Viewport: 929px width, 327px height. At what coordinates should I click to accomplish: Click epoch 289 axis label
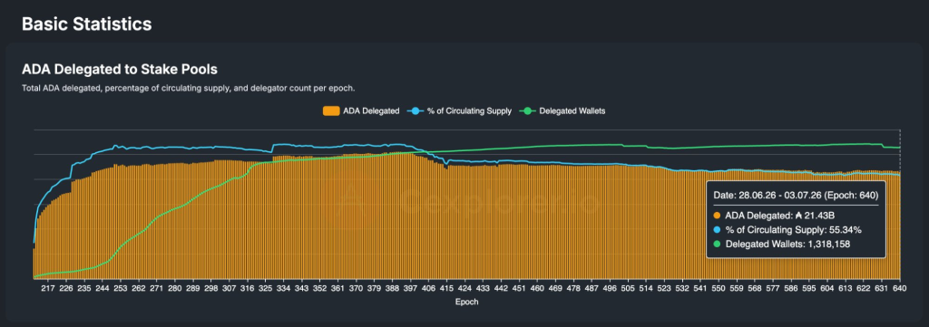coord(193,289)
